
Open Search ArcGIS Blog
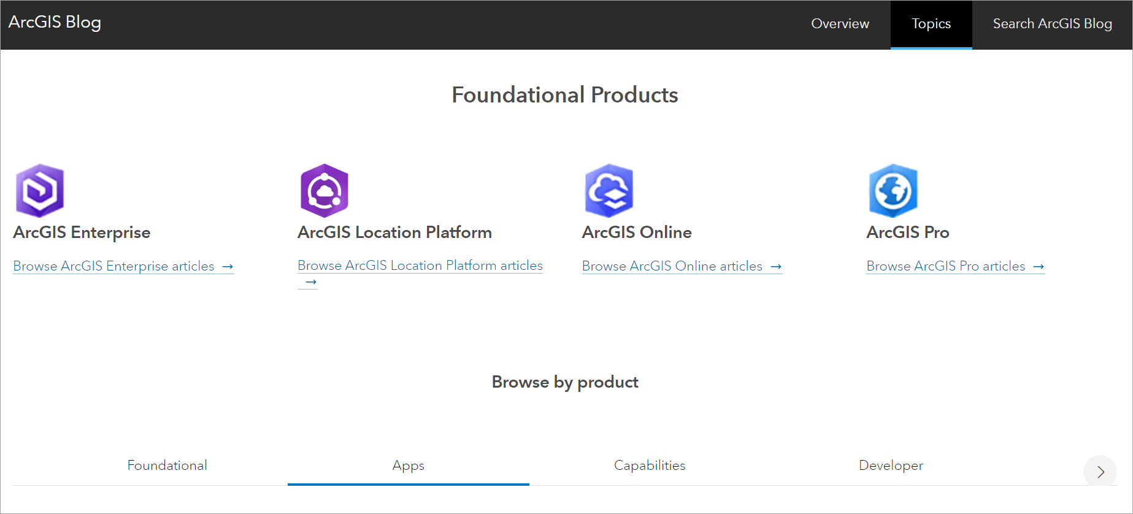click(1052, 24)
